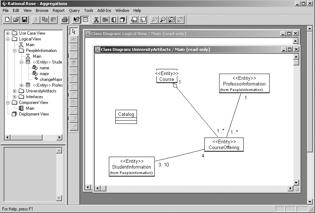Expand the Interfaces package node

click(14, 97)
